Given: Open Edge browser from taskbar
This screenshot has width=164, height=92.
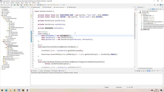Looking at the screenshot, I should coord(6,90).
